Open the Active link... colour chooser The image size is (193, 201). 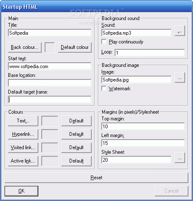[23, 161]
